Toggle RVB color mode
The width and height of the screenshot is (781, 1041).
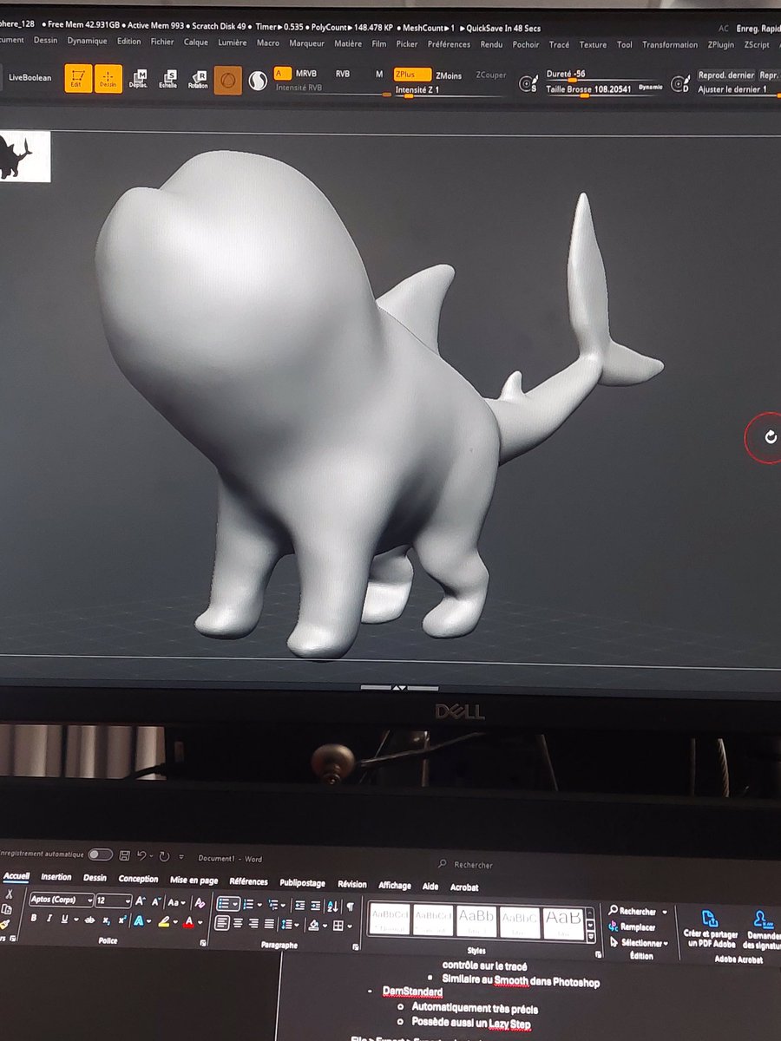(342, 75)
